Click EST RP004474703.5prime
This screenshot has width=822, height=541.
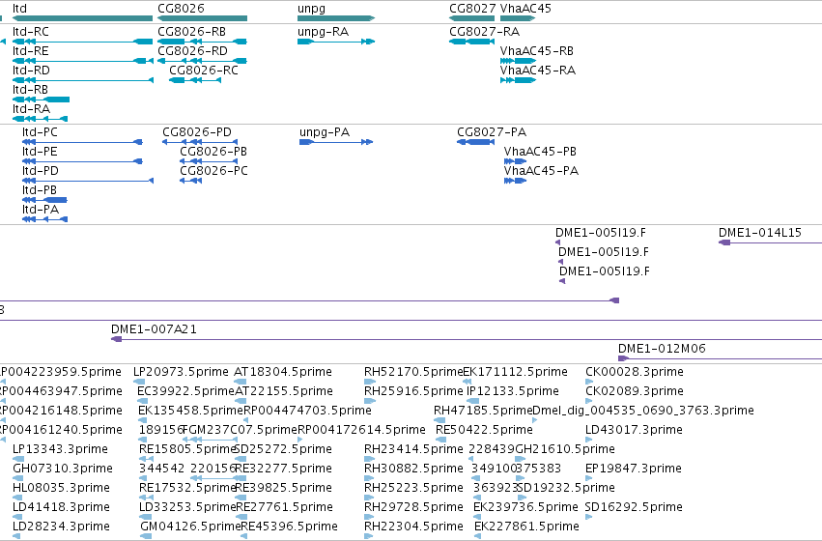point(308,411)
